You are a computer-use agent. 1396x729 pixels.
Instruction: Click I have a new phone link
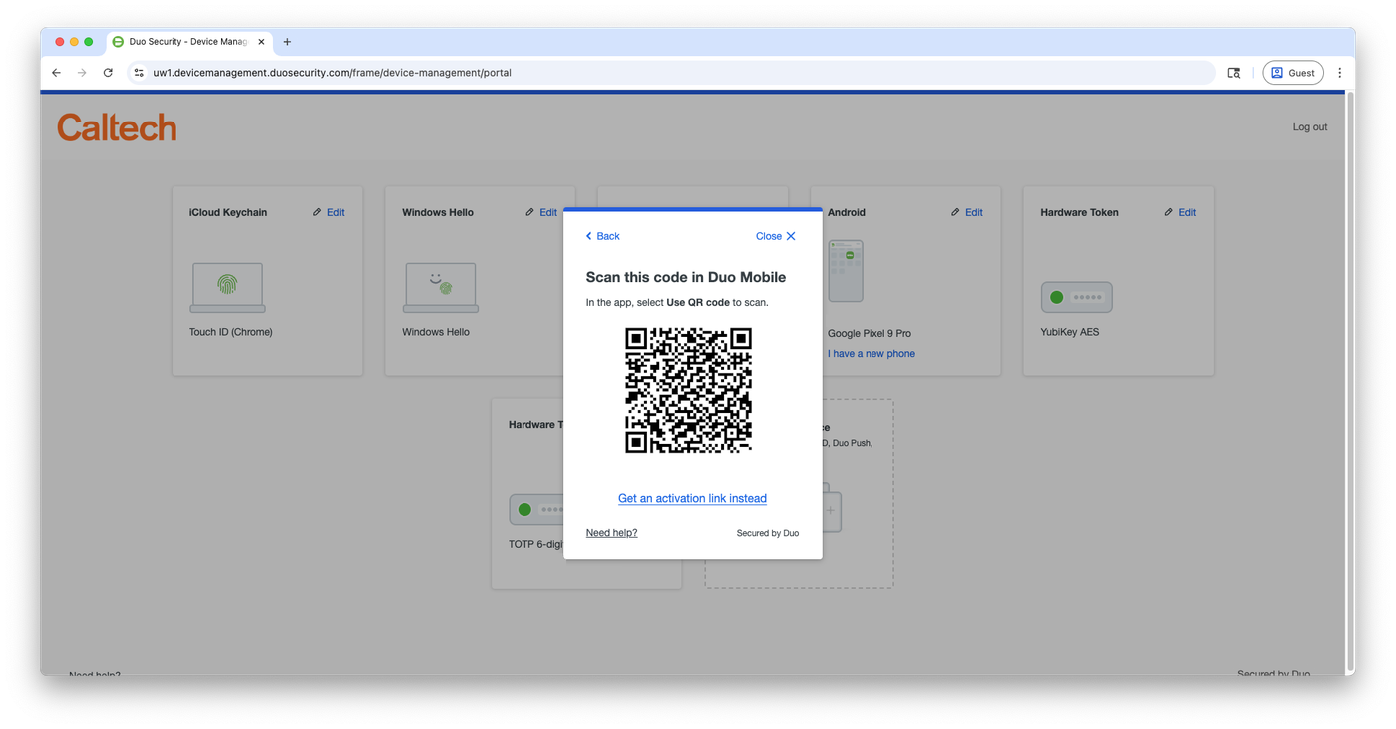[871, 354]
